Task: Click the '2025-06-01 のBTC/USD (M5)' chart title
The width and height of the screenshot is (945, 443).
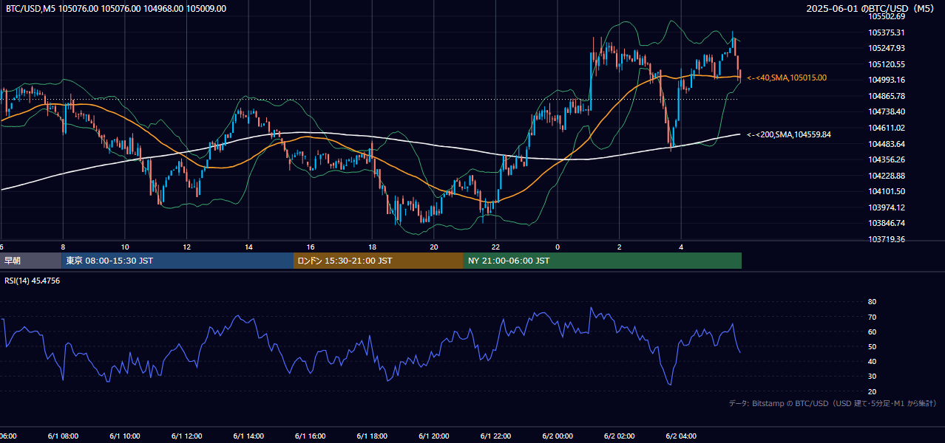Action: tap(870, 8)
